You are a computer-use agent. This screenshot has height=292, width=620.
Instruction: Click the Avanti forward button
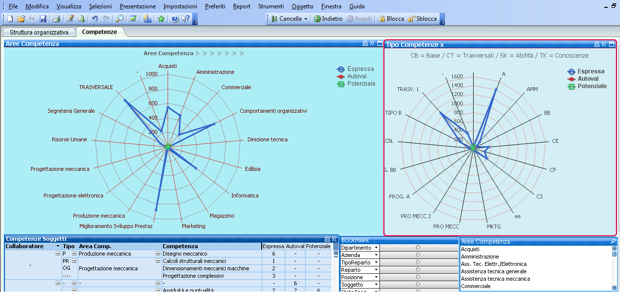[x=359, y=19]
